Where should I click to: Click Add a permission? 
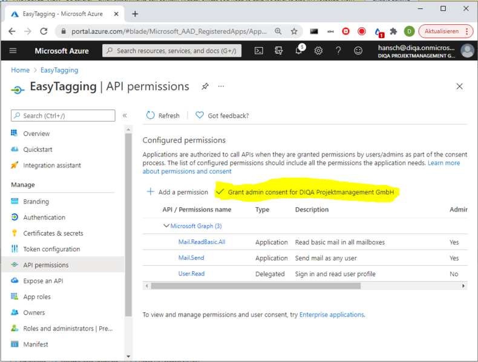(x=177, y=192)
